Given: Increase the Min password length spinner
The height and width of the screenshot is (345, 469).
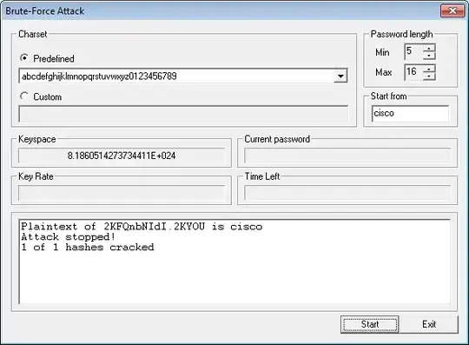Looking at the screenshot, I should [x=429, y=48].
